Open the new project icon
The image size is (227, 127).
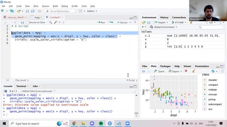click(x=12, y=11)
